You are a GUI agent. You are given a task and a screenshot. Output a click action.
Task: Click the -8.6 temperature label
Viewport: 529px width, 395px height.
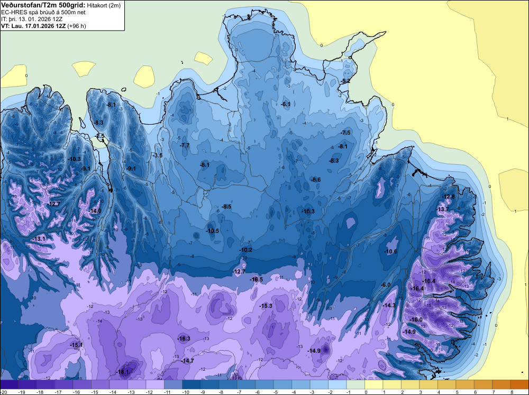point(316,180)
